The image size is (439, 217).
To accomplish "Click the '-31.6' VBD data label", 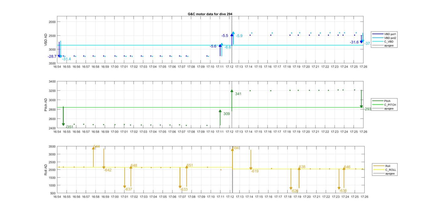I will tap(354, 42).
